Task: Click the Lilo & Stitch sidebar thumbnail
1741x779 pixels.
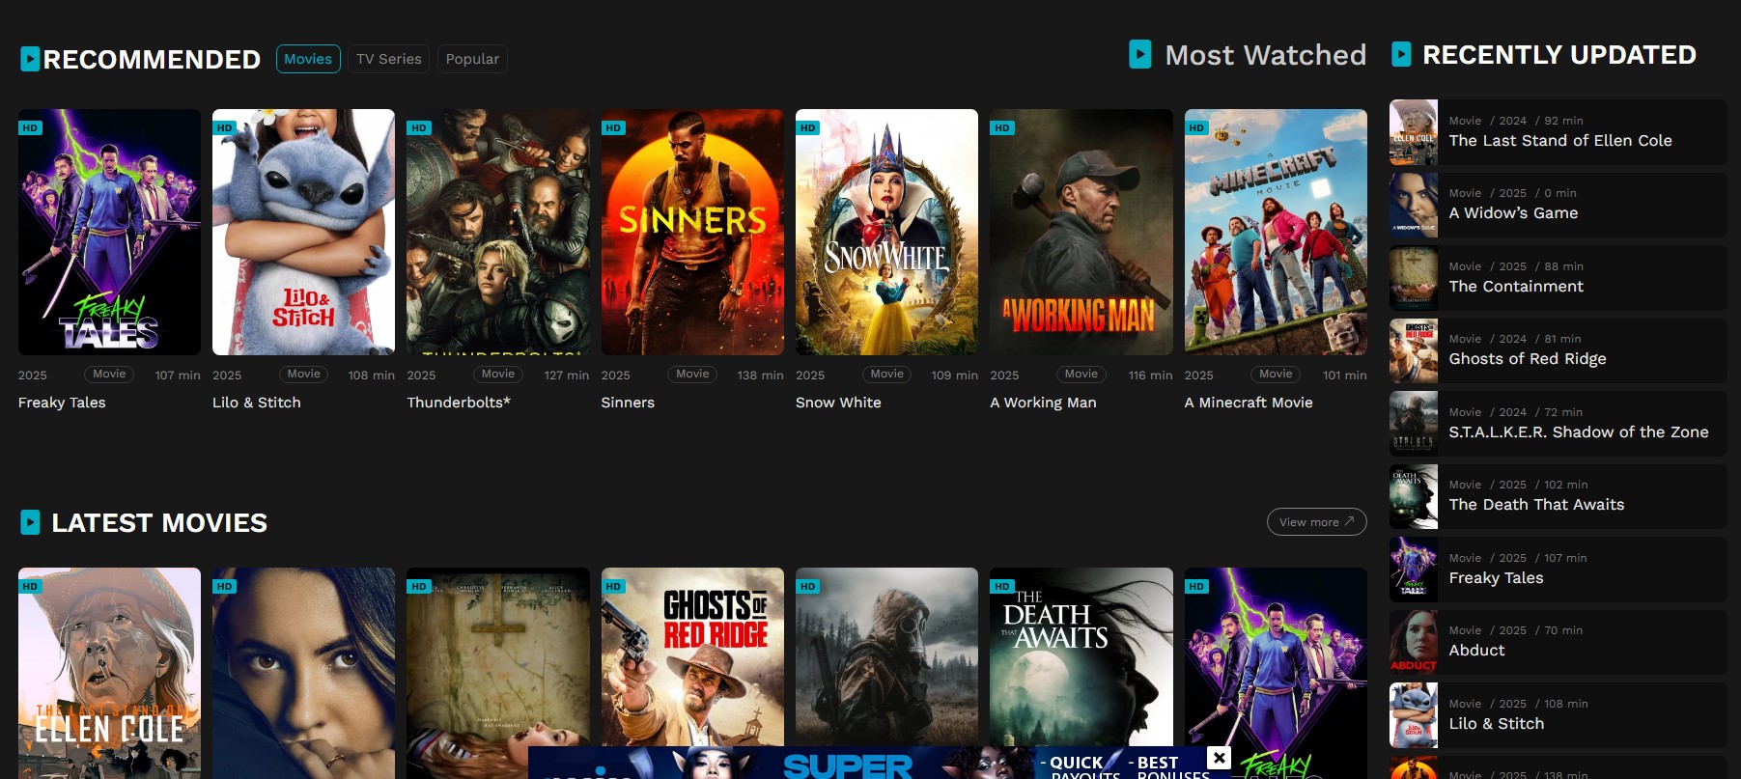Action: (1414, 715)
